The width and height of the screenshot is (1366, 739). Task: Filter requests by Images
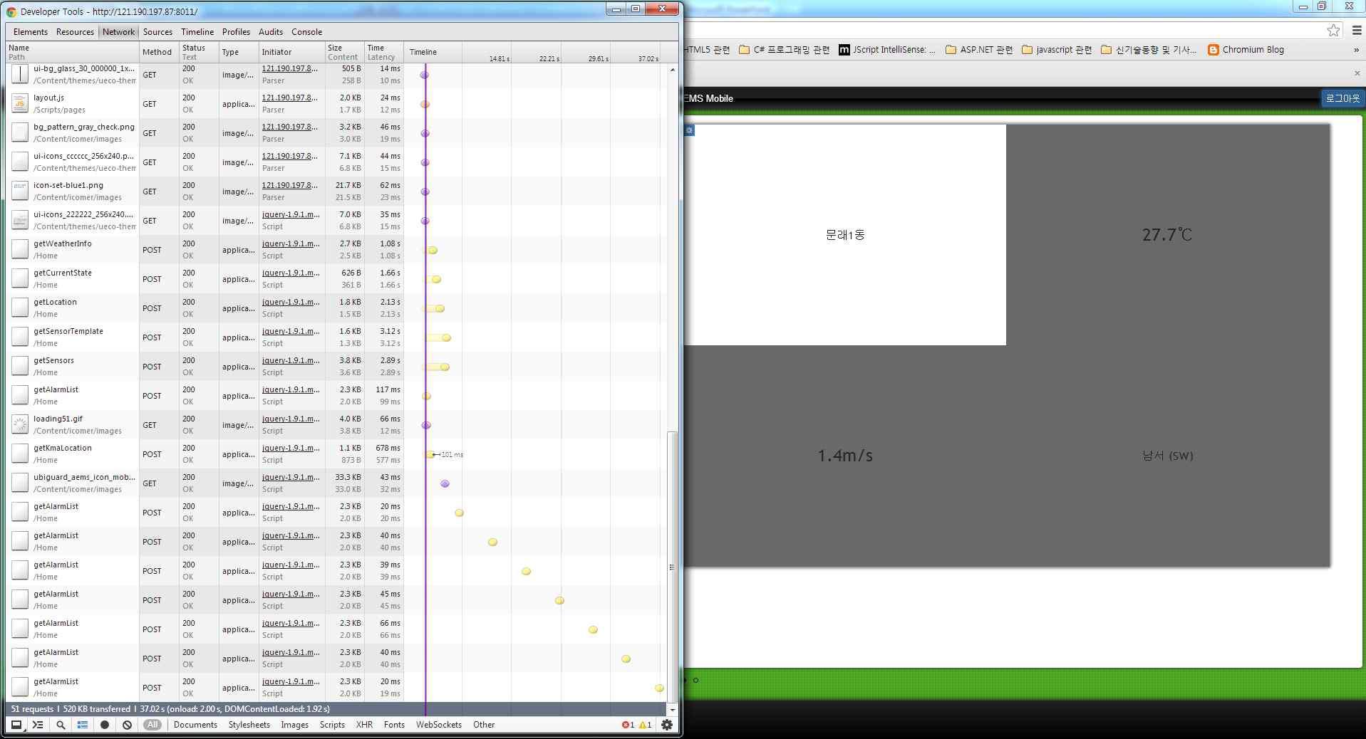[294, 725]
